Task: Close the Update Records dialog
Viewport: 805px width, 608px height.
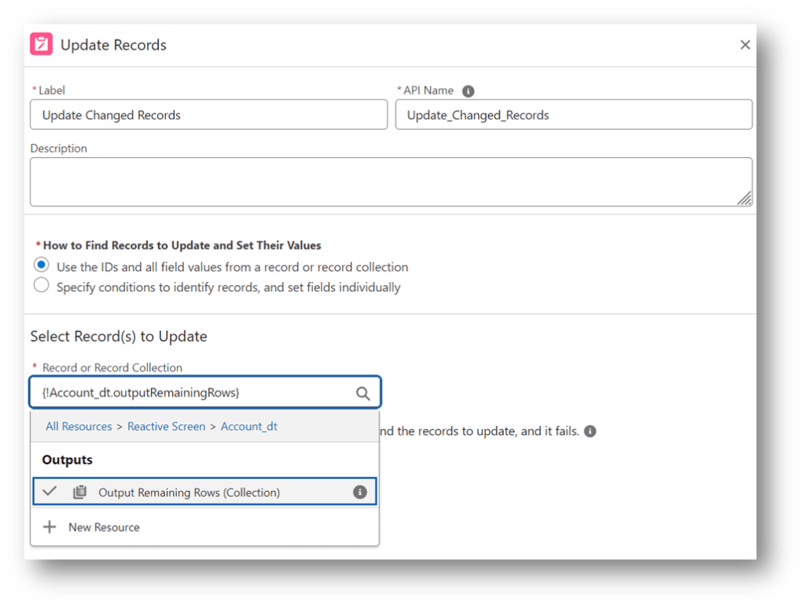Action: point(744,45)
